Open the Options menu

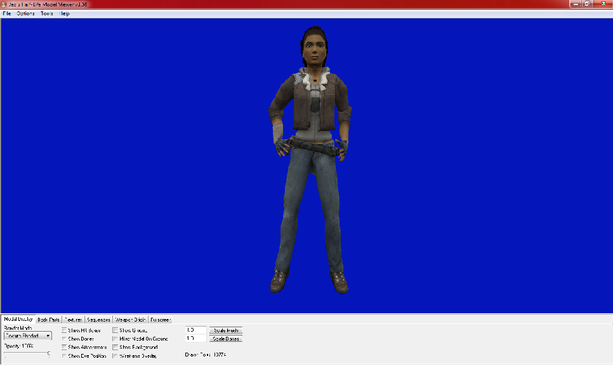(25, 13)
